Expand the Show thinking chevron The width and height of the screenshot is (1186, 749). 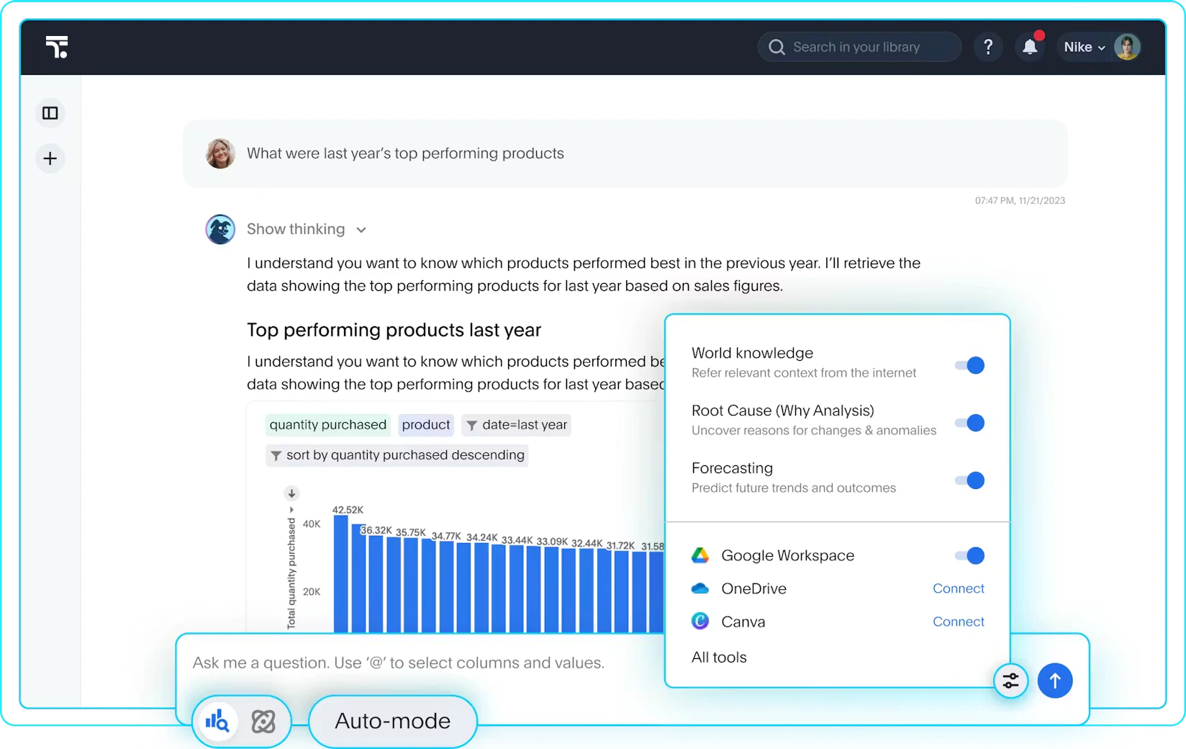tap(361, 230)
